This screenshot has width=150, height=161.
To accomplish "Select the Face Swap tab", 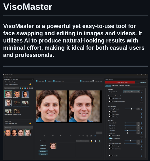I will pos(108,86).
